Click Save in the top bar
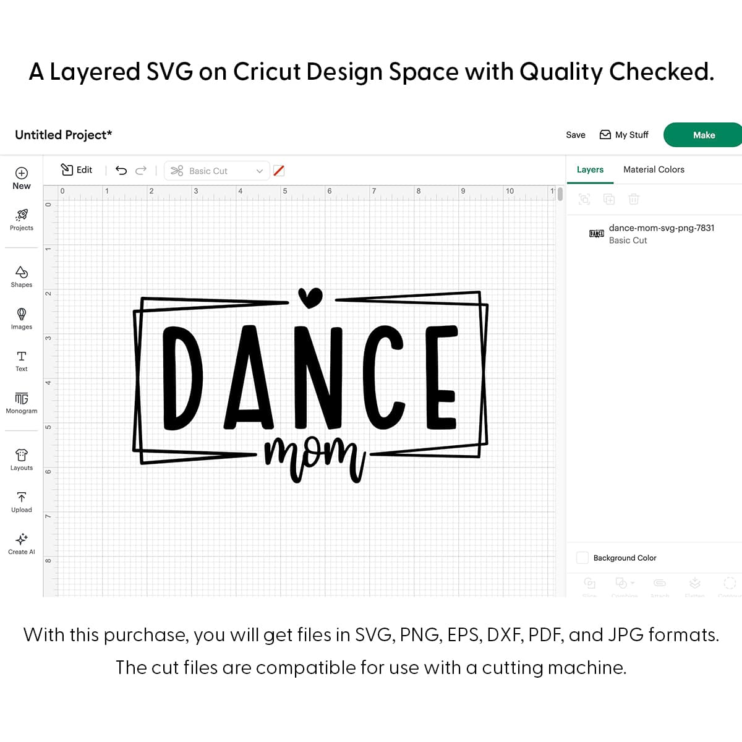This screenshot has height=742, width=742. click(x=575, y=135)
